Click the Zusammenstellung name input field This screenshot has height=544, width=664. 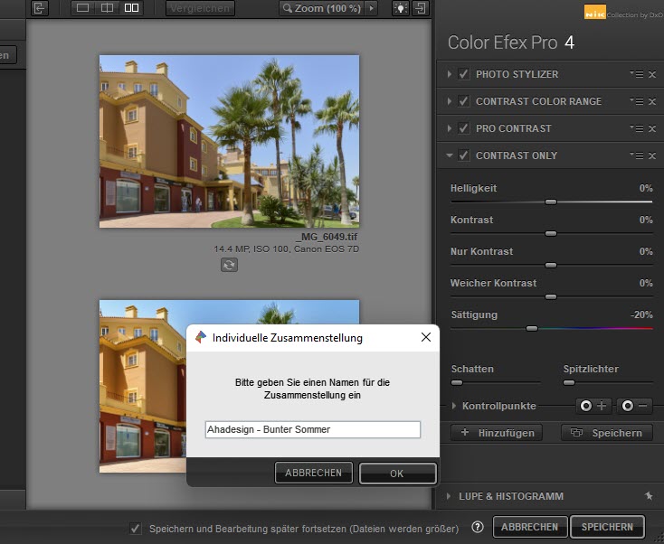pos(312,429)
